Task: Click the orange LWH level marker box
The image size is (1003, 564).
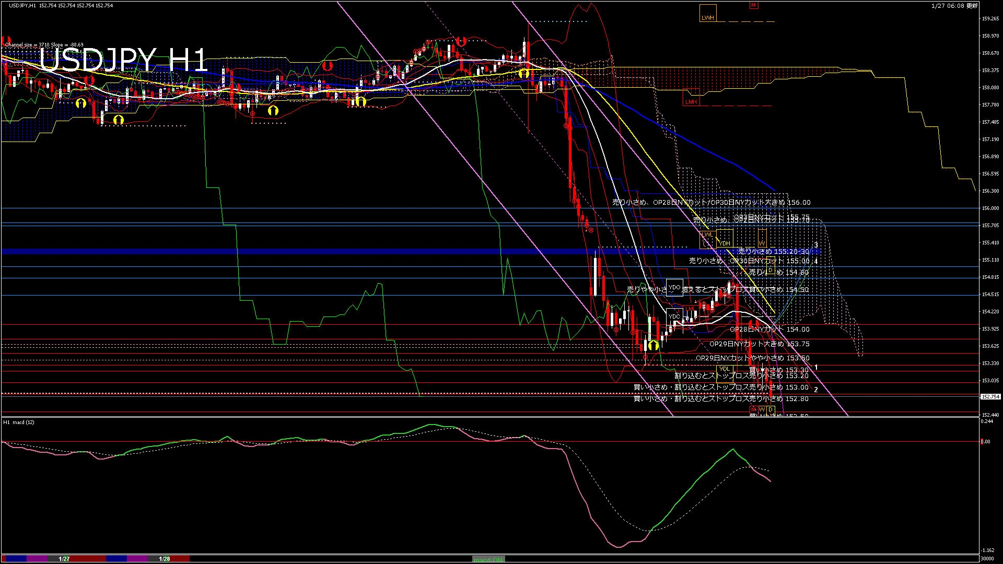Action: click(708, 14)
